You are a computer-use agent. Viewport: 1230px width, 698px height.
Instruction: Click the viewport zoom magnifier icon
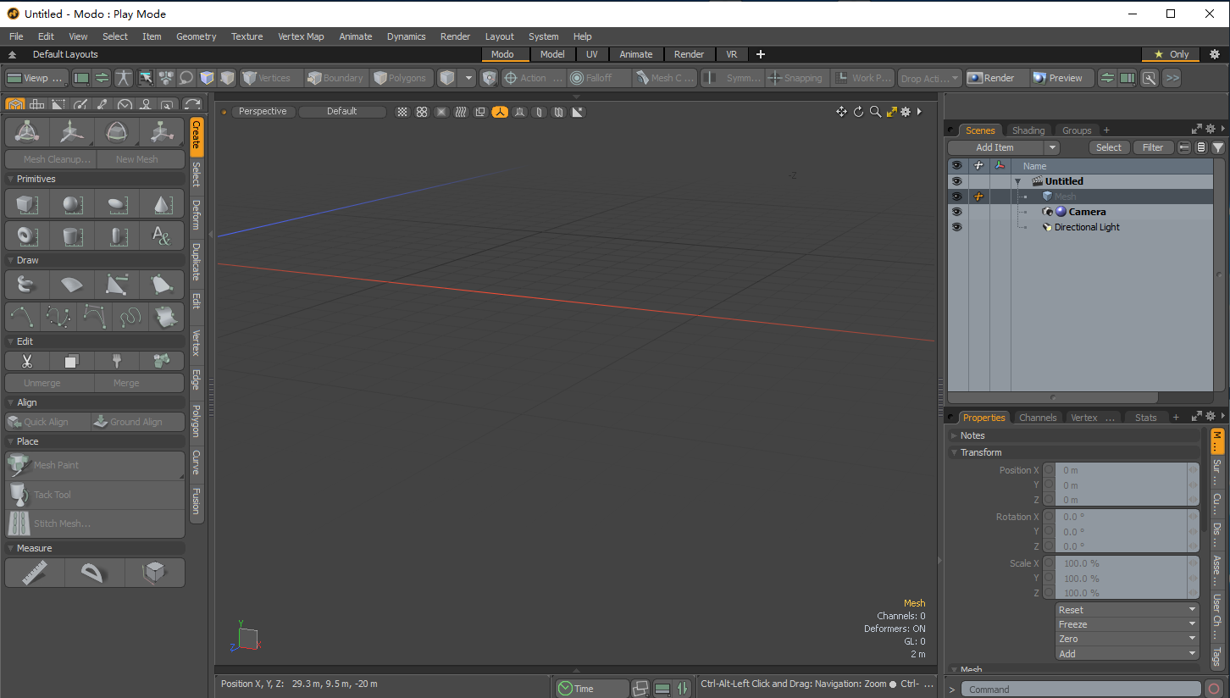pyautogui.click(x=875, y=112)
